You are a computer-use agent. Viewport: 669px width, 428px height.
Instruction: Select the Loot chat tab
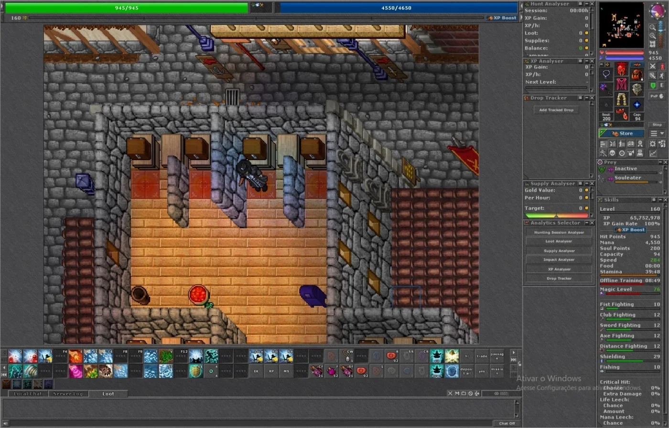pos(108,394)
